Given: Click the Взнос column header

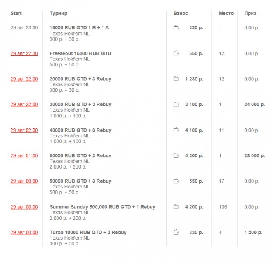Looking at the screenshot, I should 181,13.
